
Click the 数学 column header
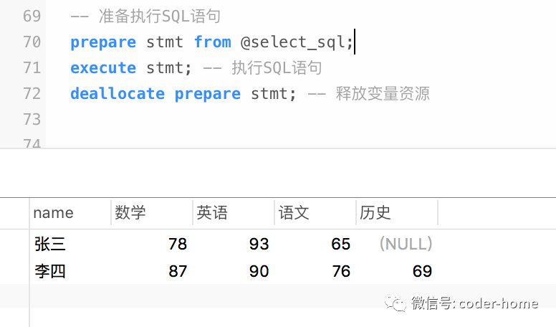click(x=130, y=213)
